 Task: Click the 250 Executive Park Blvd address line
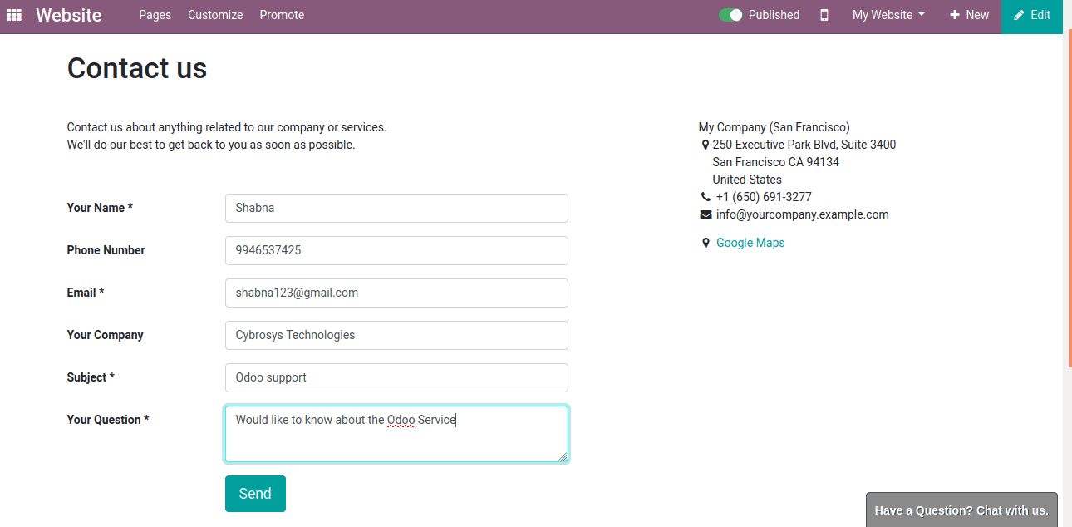[x=804, y=145]
